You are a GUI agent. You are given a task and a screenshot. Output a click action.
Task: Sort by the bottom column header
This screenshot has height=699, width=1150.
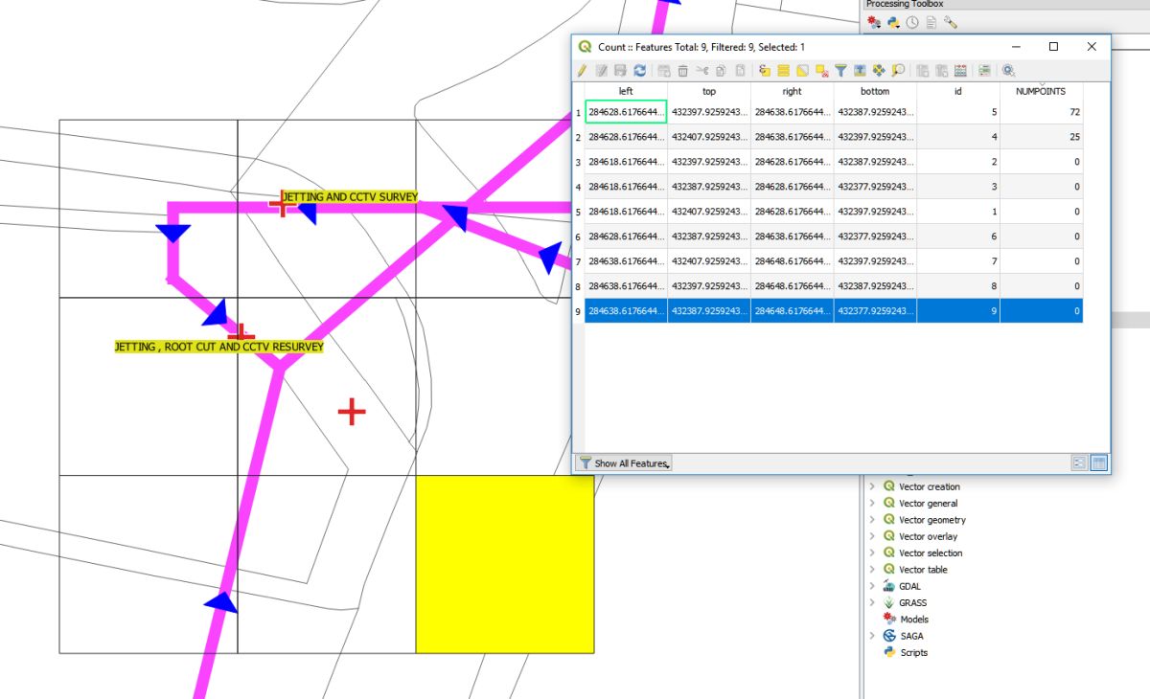(875, 91)
